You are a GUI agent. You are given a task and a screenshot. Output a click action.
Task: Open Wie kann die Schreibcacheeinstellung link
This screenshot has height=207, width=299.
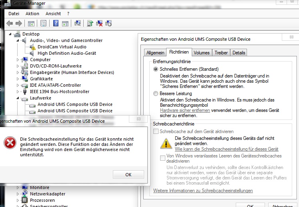coord(227,149)
